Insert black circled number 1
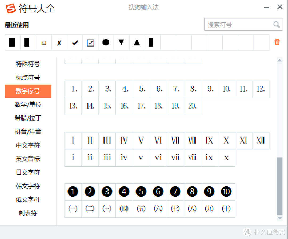The width and height of the screenshot is (288, 239). pyautogui.click(x=73, y=192)
